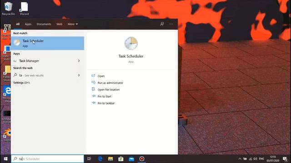This screenshot has height=163, width=291.
Task: Open Microsoft Store from the taskbar
Action: point(121,159)
